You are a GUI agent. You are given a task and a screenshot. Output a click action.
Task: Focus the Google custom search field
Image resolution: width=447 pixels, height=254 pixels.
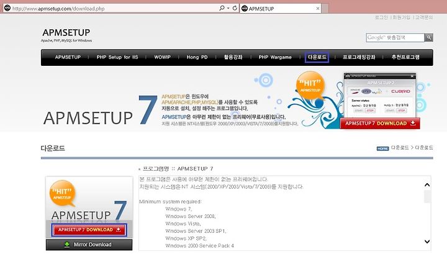395,37
